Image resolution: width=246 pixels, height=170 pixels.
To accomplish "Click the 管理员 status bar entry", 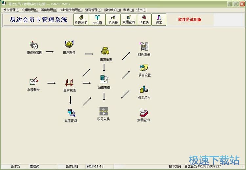I will pyautogui.click(x=34, y=166).
